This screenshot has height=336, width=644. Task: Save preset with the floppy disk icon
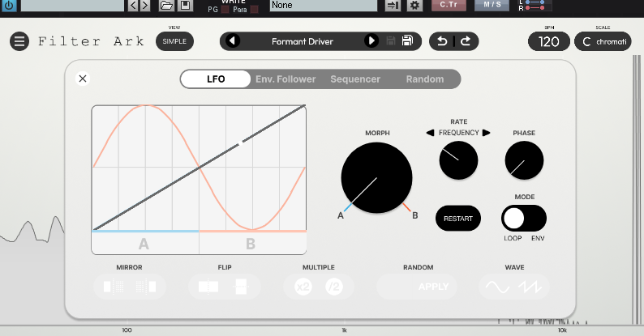coord(407,41)
